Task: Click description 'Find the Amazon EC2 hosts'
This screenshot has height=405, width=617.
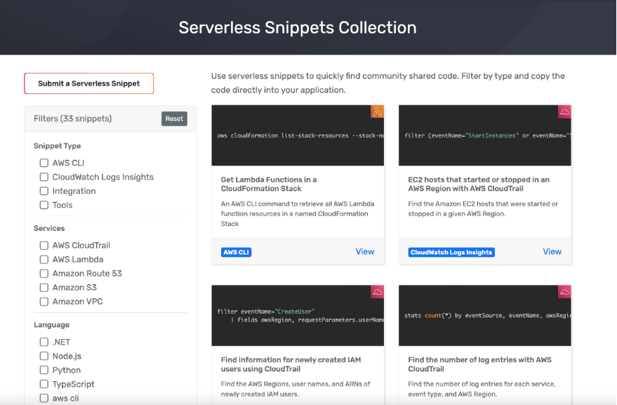Action: coord(483,209)
